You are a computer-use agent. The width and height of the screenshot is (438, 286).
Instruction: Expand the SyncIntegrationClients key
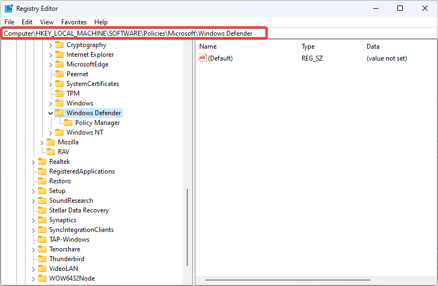tap(33, 230)
